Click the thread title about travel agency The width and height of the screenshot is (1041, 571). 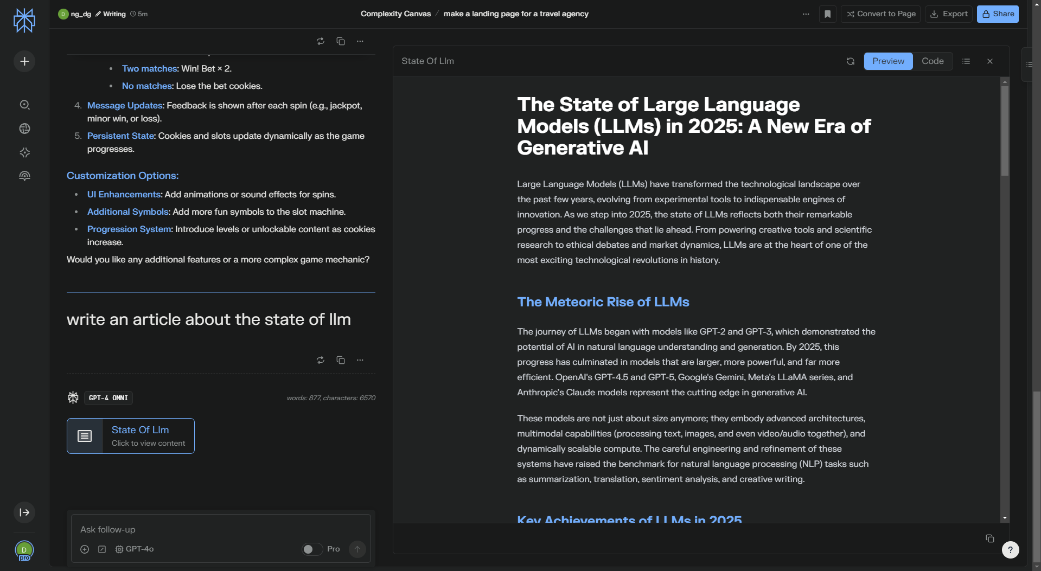[x=516, y=14]
